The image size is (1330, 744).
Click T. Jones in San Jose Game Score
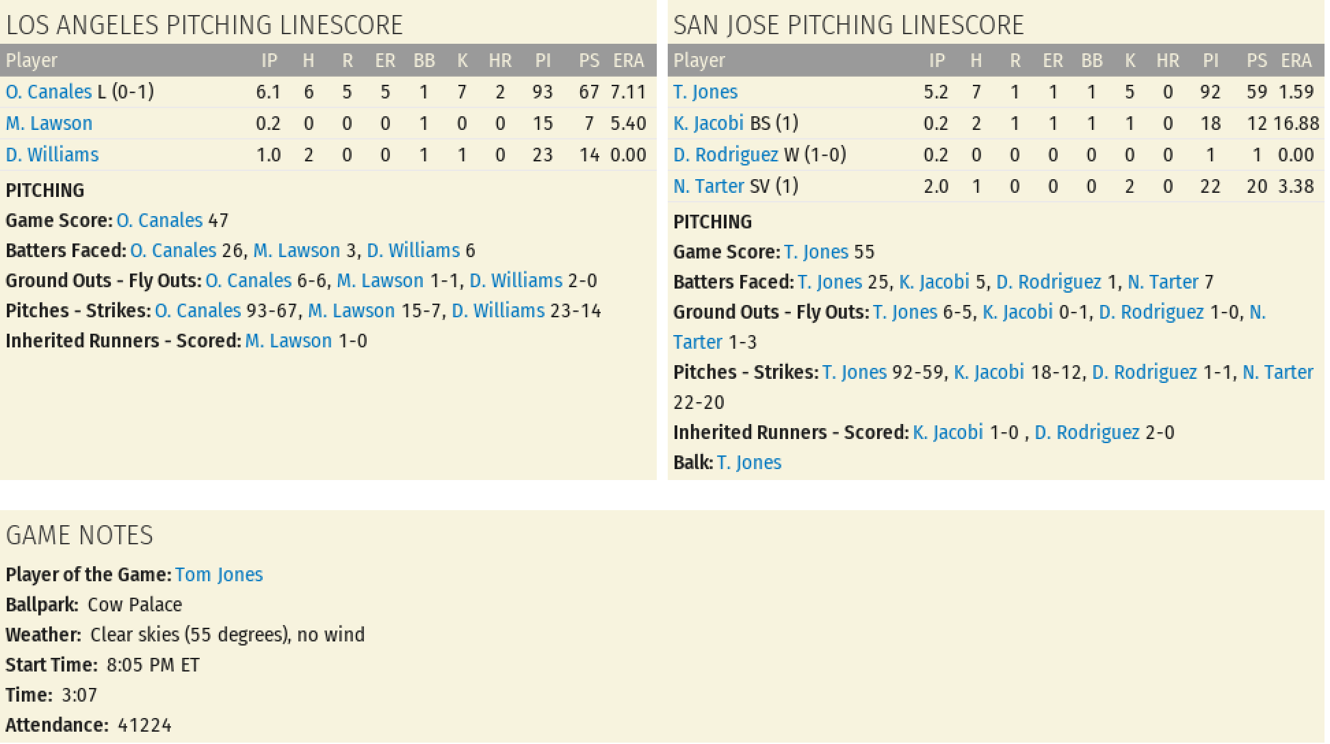816,252
